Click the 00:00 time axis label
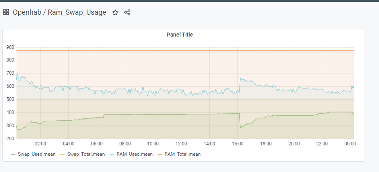 [x=350, y=144]
